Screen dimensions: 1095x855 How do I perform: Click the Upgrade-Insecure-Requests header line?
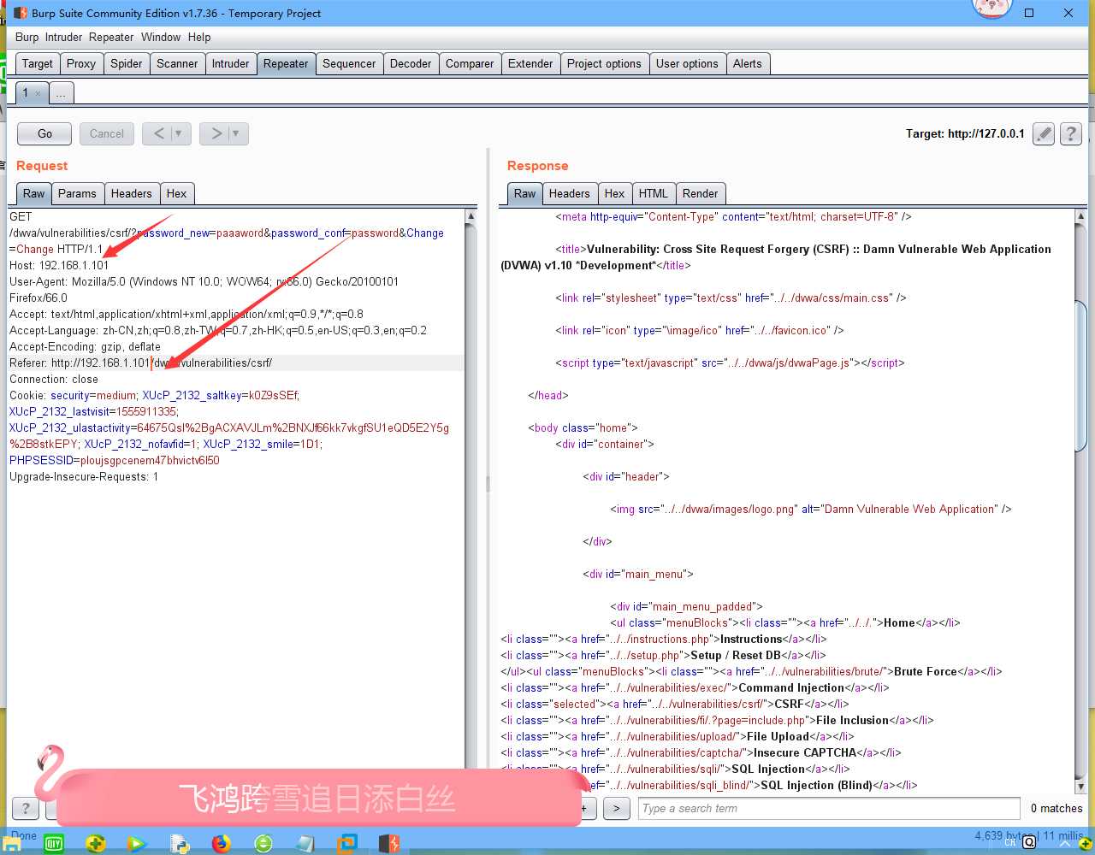point(84,476)
